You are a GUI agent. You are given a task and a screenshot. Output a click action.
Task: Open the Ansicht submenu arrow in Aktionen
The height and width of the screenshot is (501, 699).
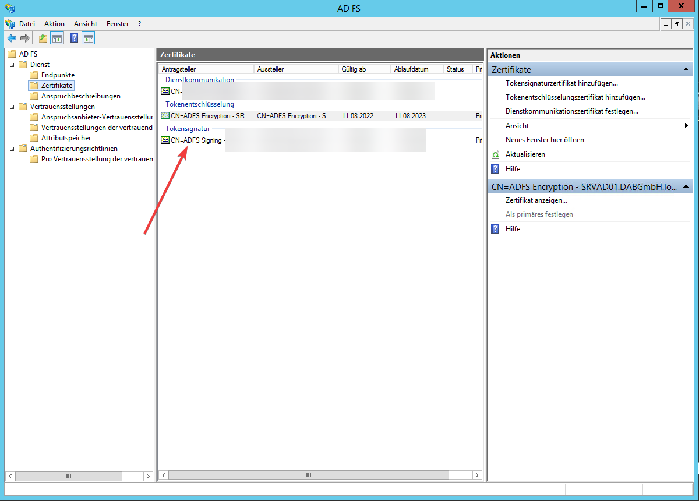(x=686, y=125)
